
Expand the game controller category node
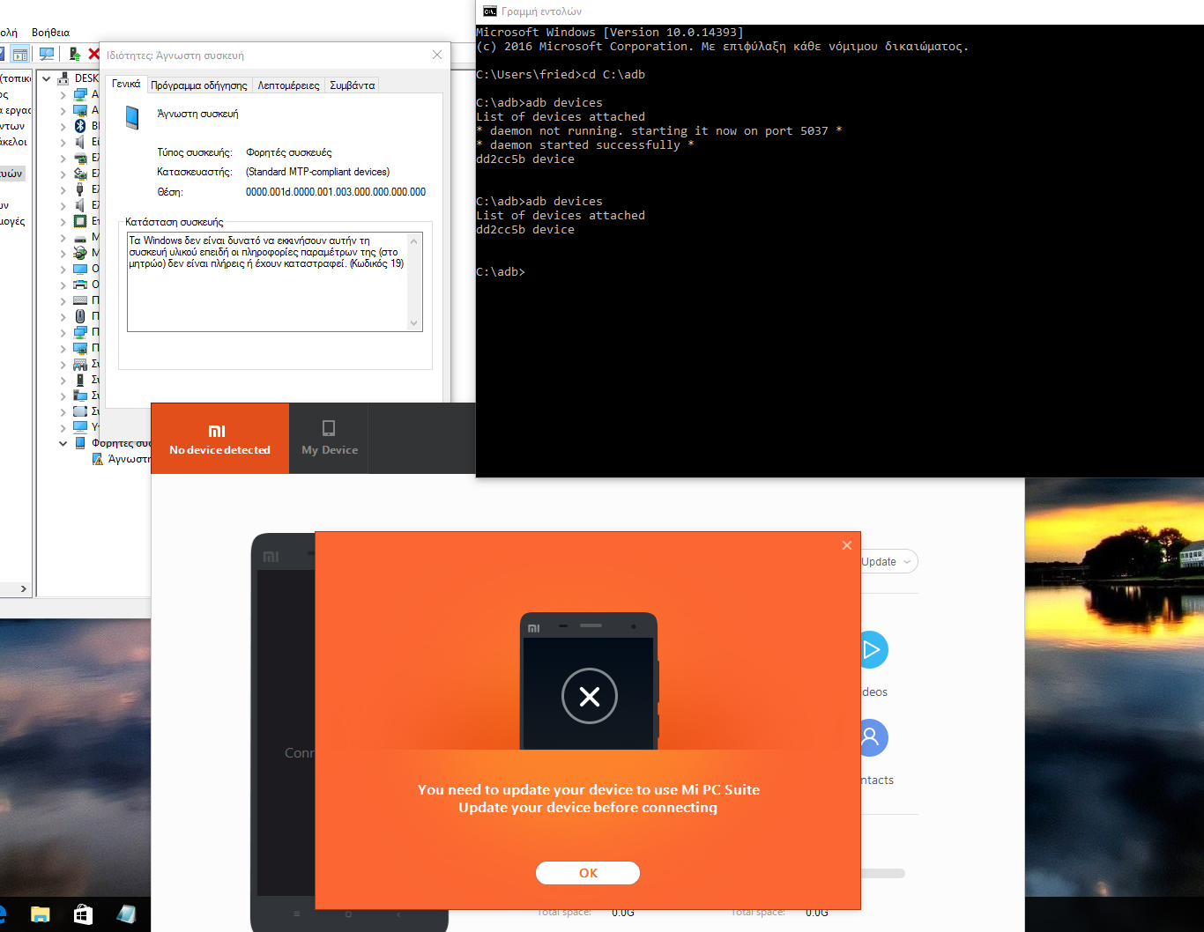coord(63,364)
